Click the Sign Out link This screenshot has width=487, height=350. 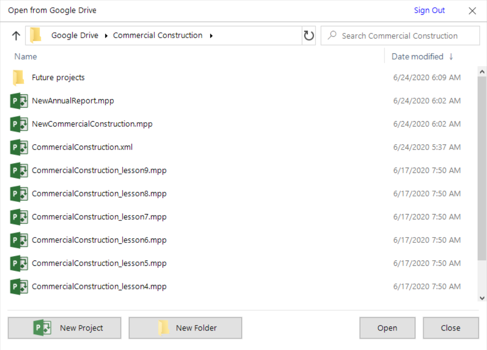tap(429, 10)
